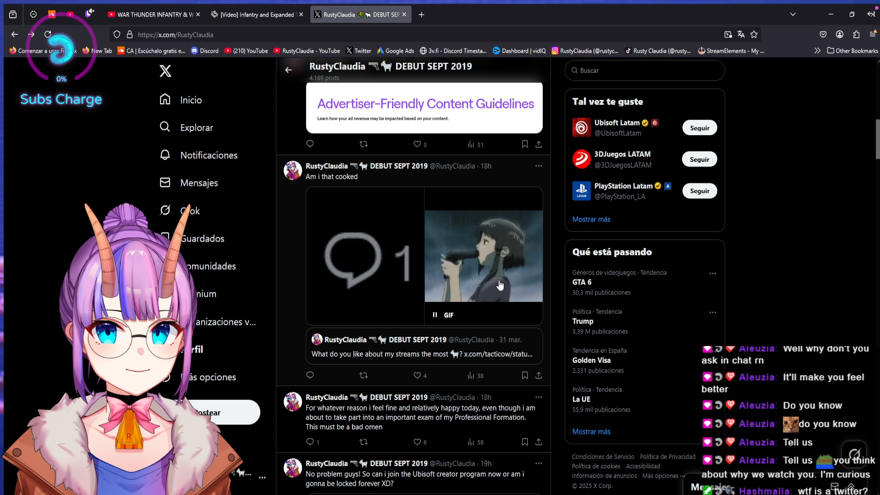Go back with the profile arrow

(x=288, y=70)
